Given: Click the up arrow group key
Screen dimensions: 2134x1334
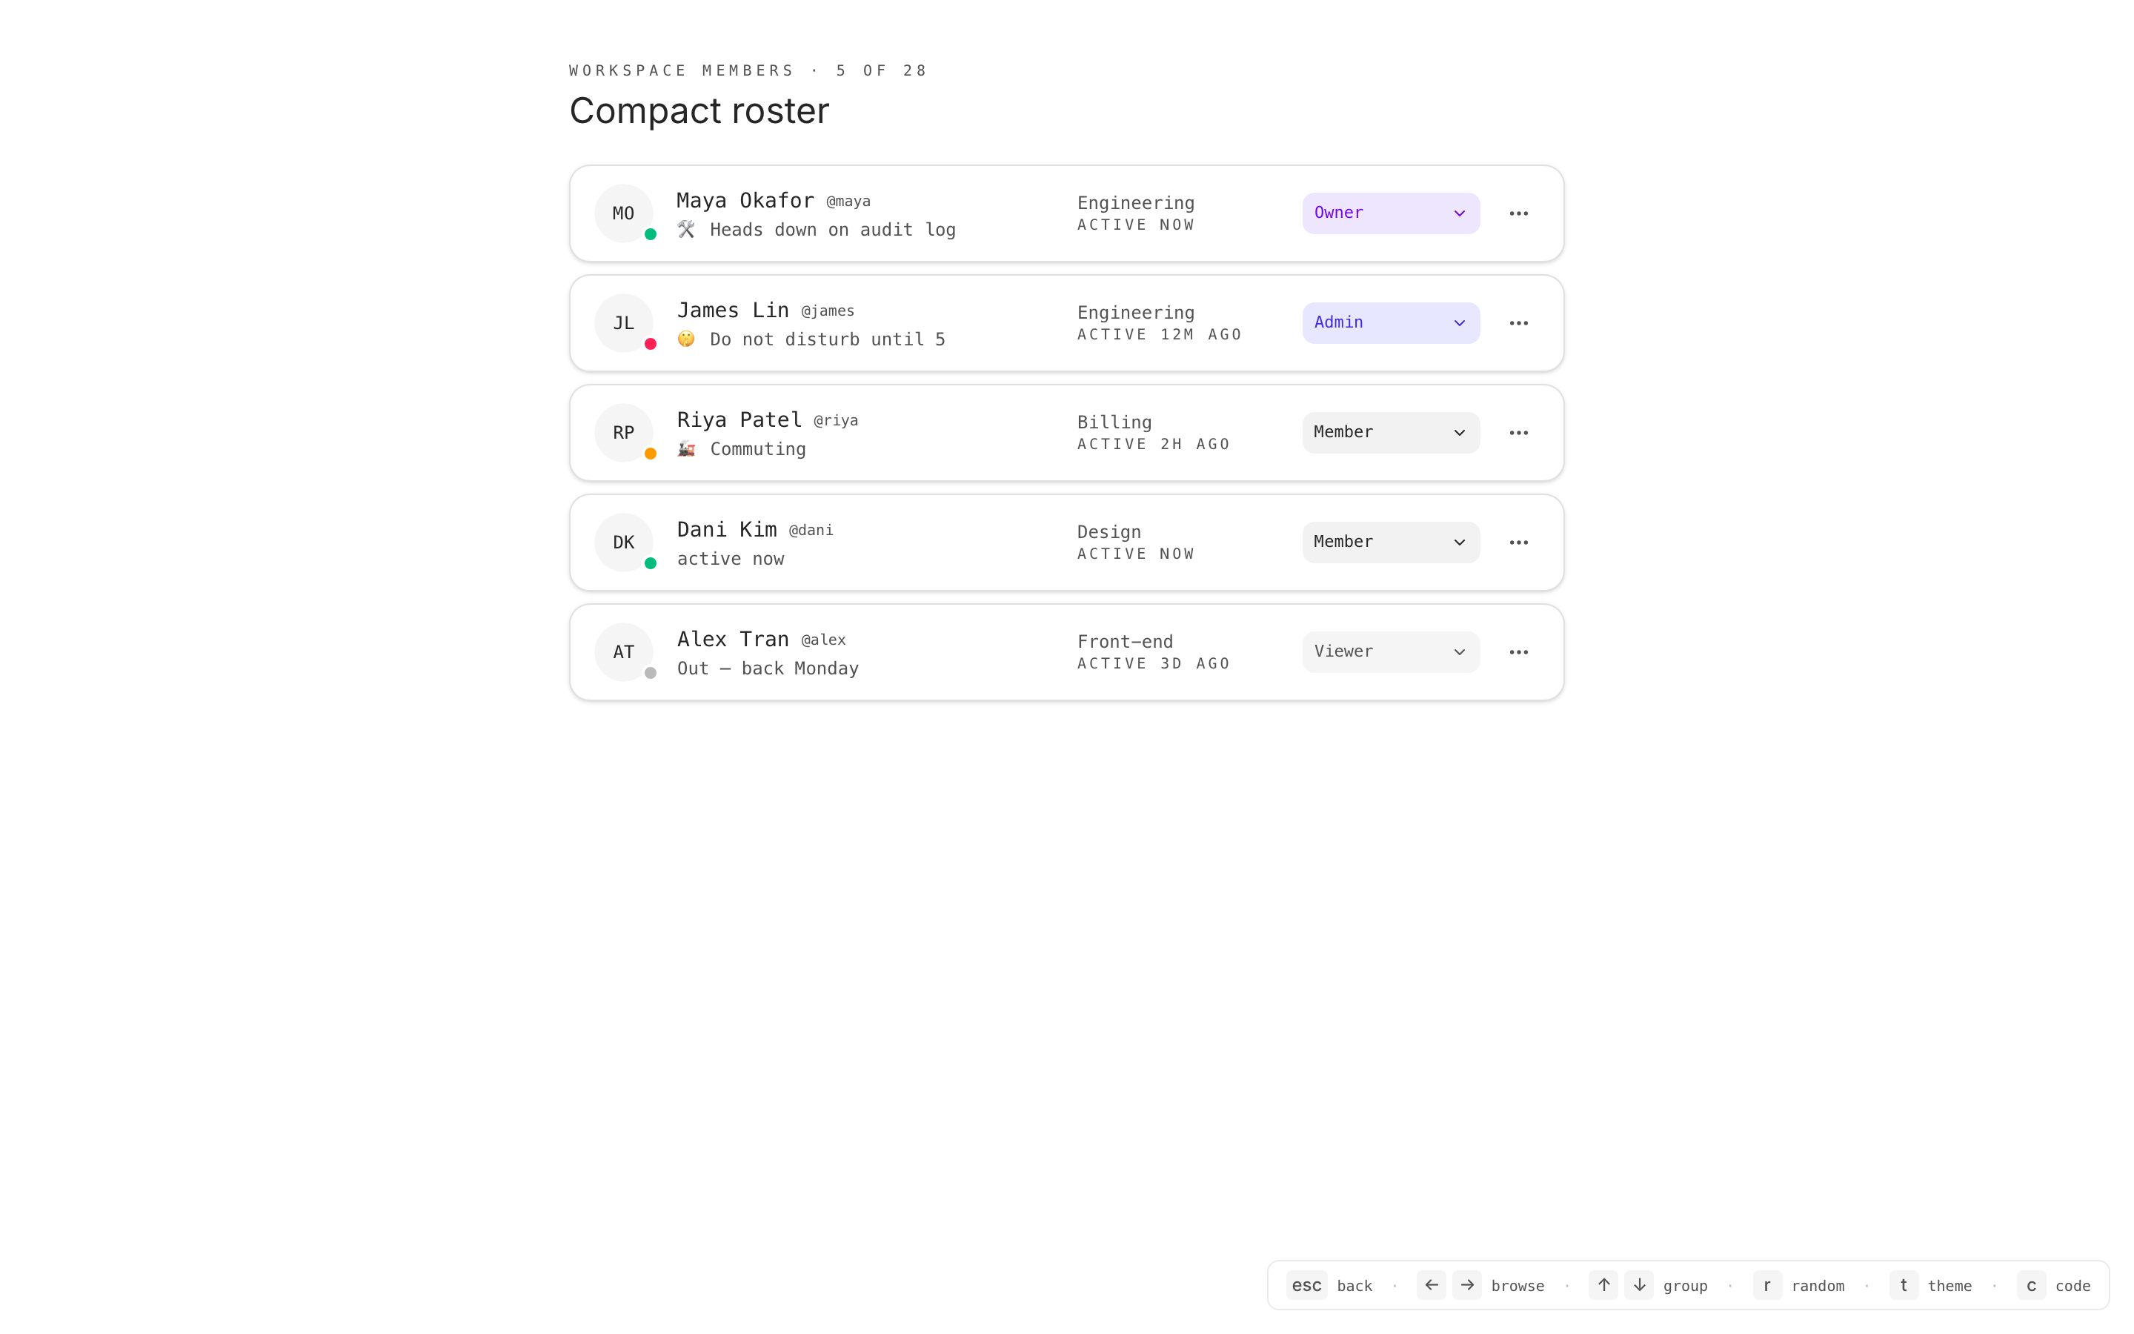Looking at the screenshot, I should [x=1603, y=1286].
